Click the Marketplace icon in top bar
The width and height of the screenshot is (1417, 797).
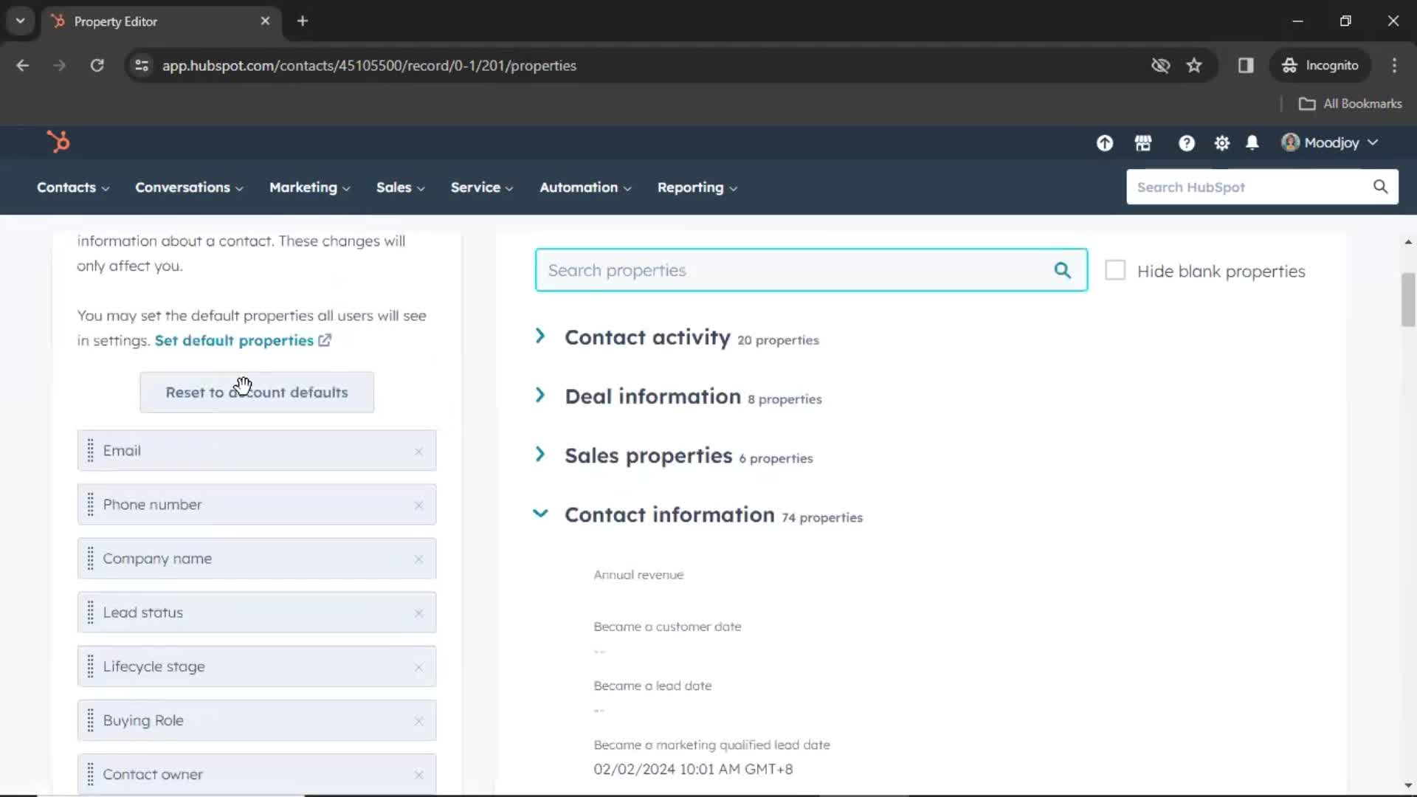[x=1143, y=143]
